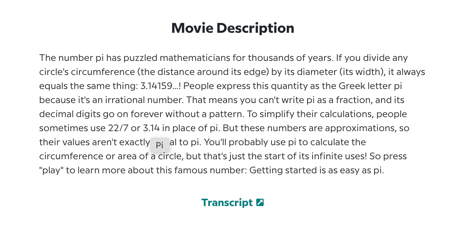Click the Pi tooltip label
Screen dimensions: 475x249
(x=160, y=145)
